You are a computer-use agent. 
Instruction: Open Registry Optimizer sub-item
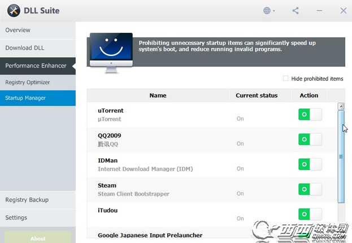(38, 83)
